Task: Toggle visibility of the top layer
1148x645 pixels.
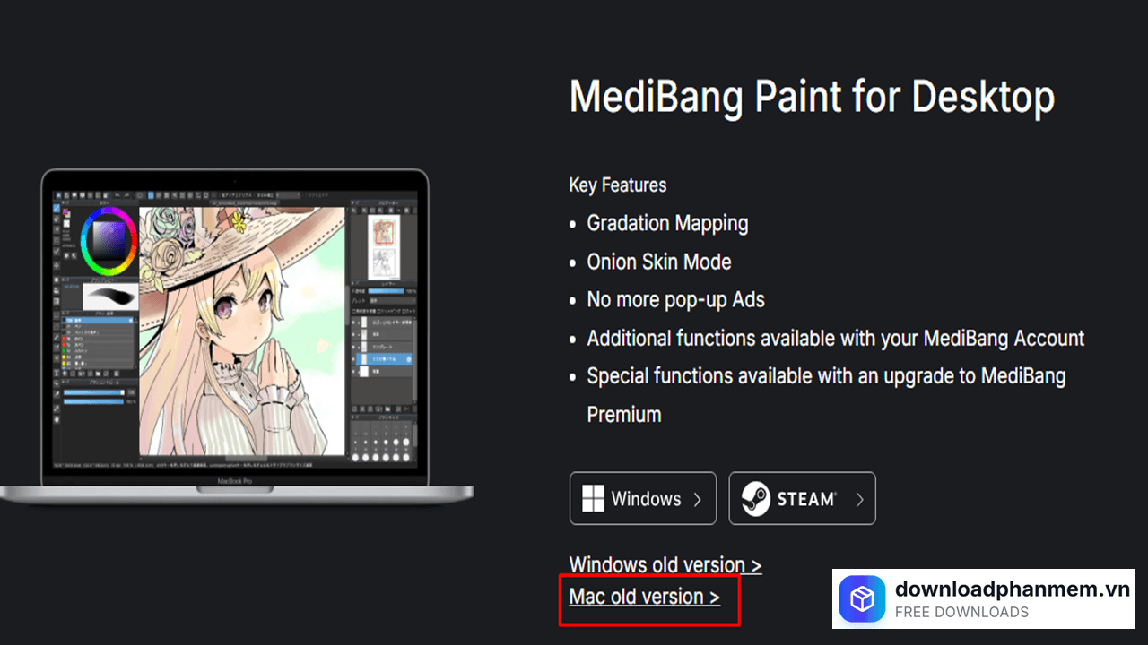Action: (x=353, y=322)
